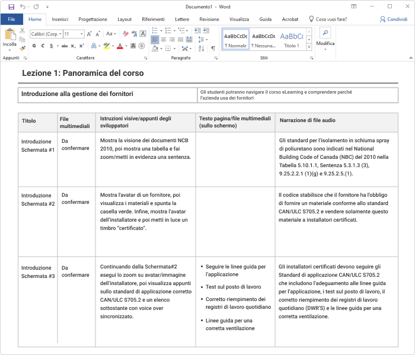Increase font size with the larger A
Image resolution: width=415 pixels, height=355 pixels.
point(90,34)
